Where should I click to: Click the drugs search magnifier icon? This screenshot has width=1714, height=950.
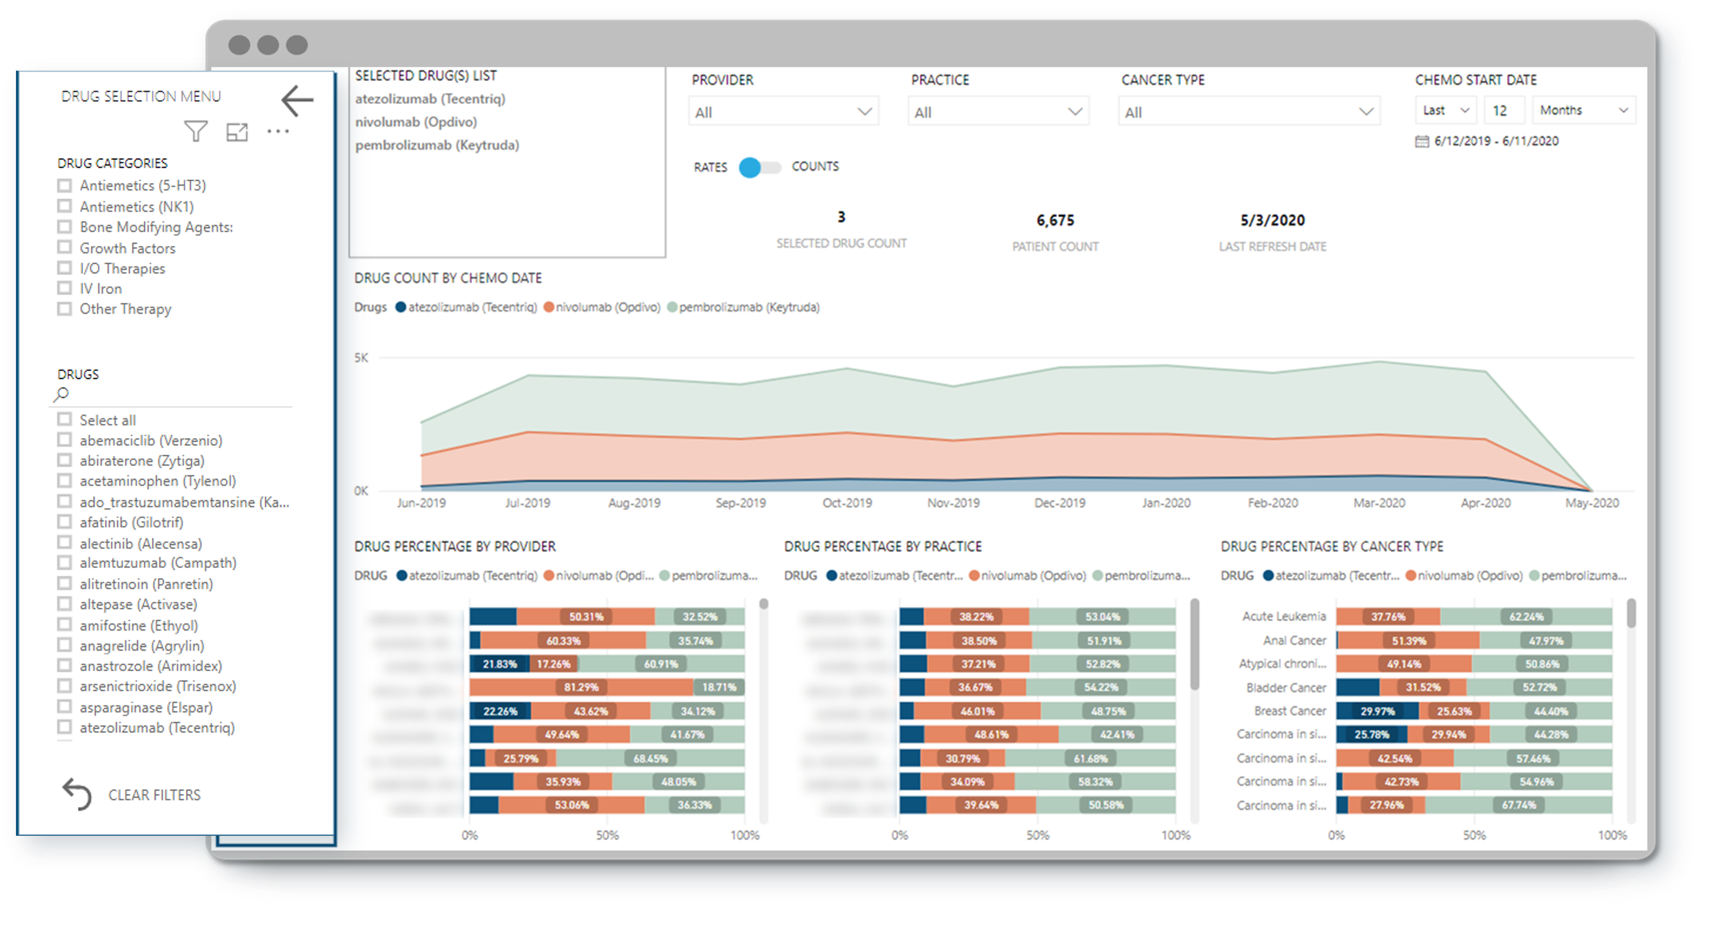coord(61,395)
